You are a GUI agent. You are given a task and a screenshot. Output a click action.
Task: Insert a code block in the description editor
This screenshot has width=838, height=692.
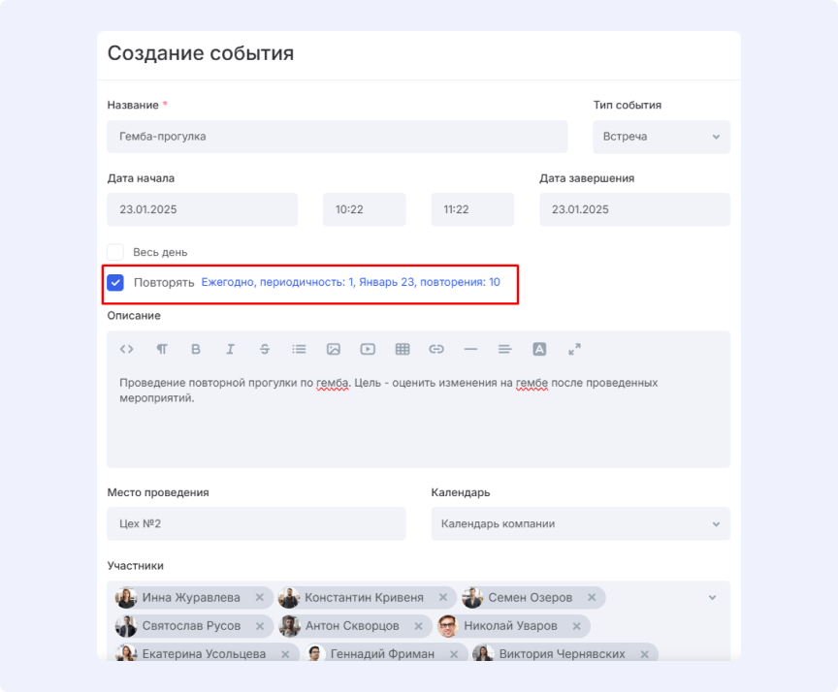click(126, 349)
